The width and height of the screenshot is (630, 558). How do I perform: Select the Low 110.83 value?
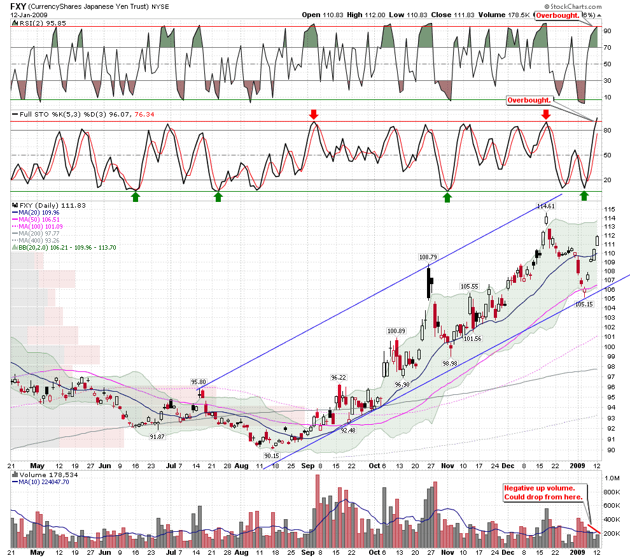pyautogui.click(x=408, y=15)
